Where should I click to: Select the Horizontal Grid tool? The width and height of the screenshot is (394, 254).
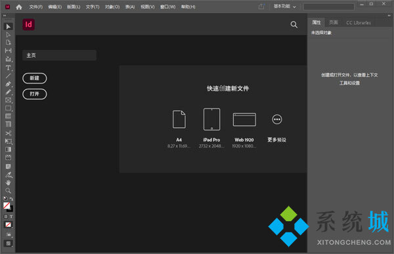coord(8,116)
